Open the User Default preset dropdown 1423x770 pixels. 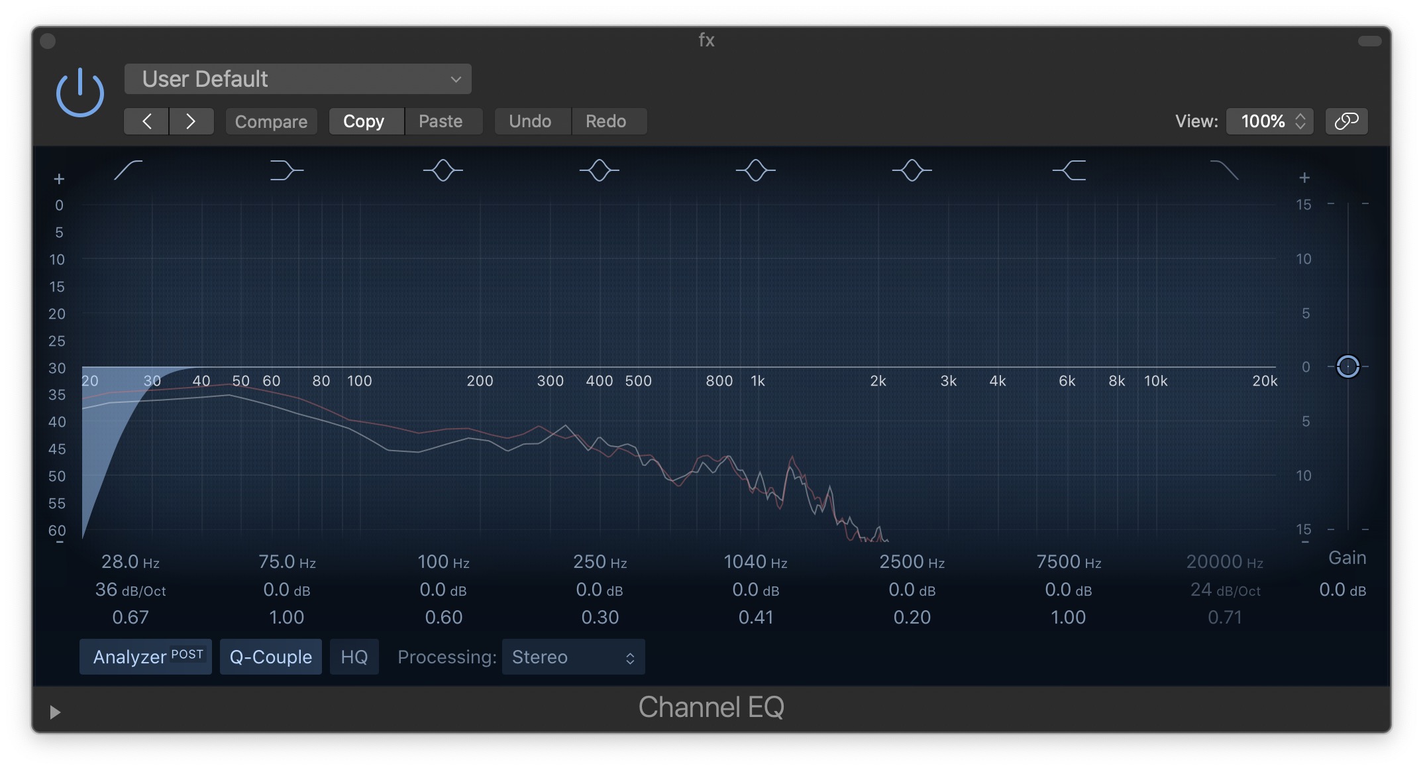coord(297,80)
